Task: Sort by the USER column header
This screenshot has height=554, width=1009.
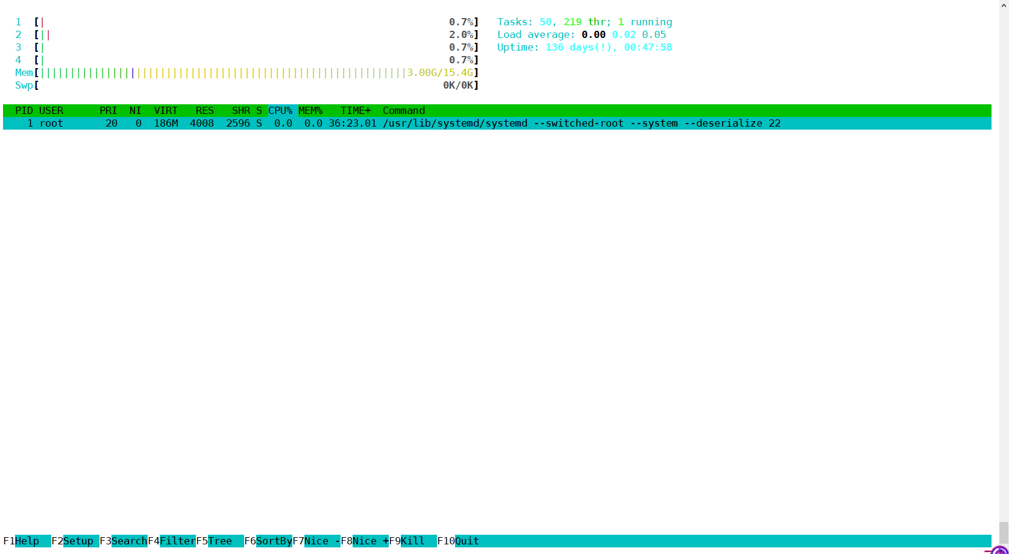Action: (51, 110)
